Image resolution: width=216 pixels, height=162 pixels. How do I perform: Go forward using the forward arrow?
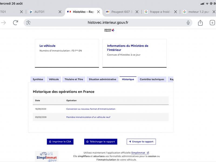pos(4,23)
